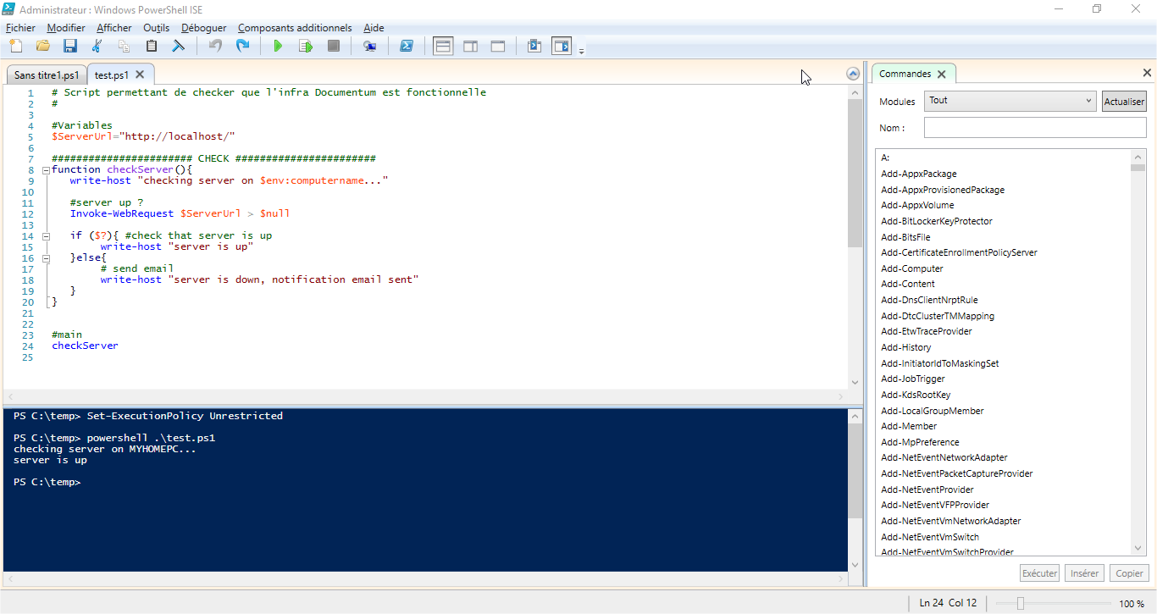Click the New script toolbar icon

(15, 46)
